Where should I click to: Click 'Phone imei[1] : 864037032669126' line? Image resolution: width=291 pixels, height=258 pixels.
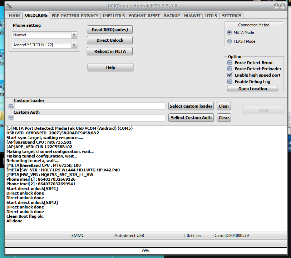41,179
